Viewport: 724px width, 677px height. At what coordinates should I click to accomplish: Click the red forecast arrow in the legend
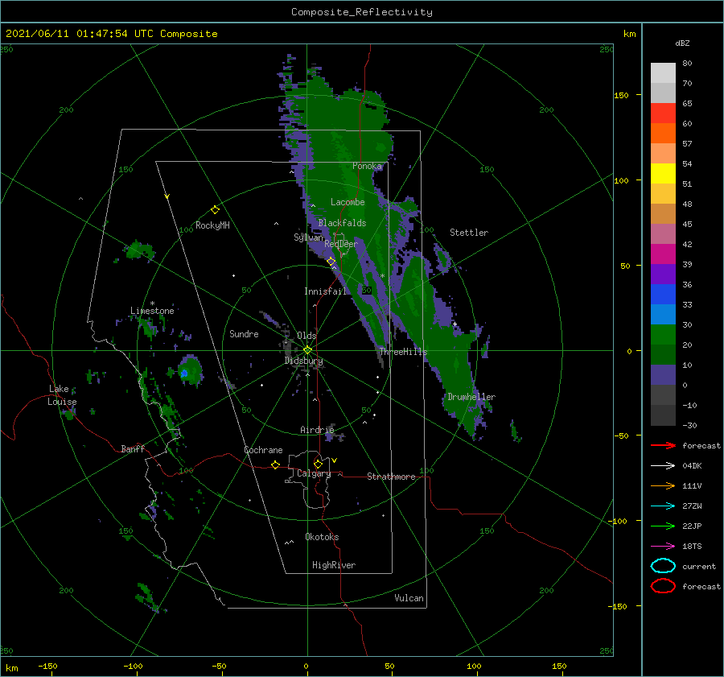[x=663, y=445]
